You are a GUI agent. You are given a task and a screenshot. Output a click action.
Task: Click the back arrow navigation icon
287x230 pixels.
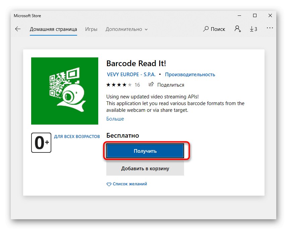(x=17, y=29)
